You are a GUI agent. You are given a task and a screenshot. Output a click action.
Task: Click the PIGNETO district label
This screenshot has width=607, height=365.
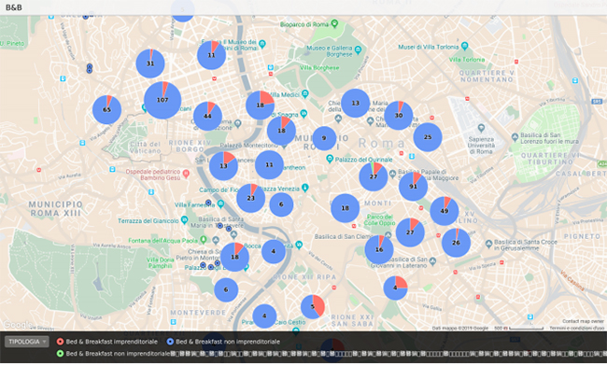click(x=582, y=236)
